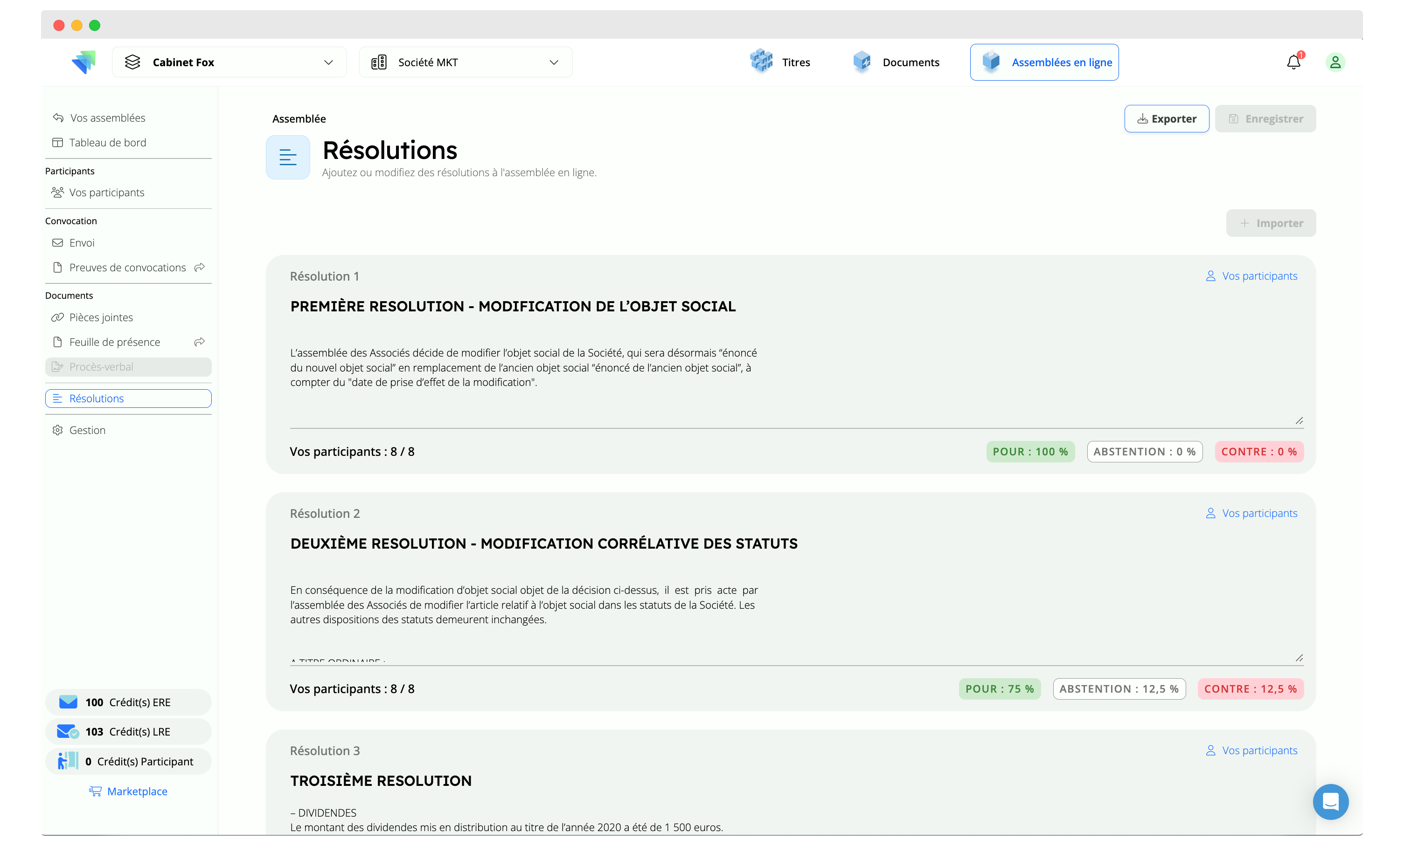1404x846 pixels.
Task: Click POUR : 75 % badge
Action: (x=1000, y=689)
